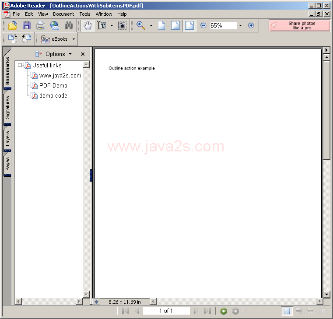Click the page size 8.26 x 11.69 in
This screenshot has height=319, width=333.
125,302
